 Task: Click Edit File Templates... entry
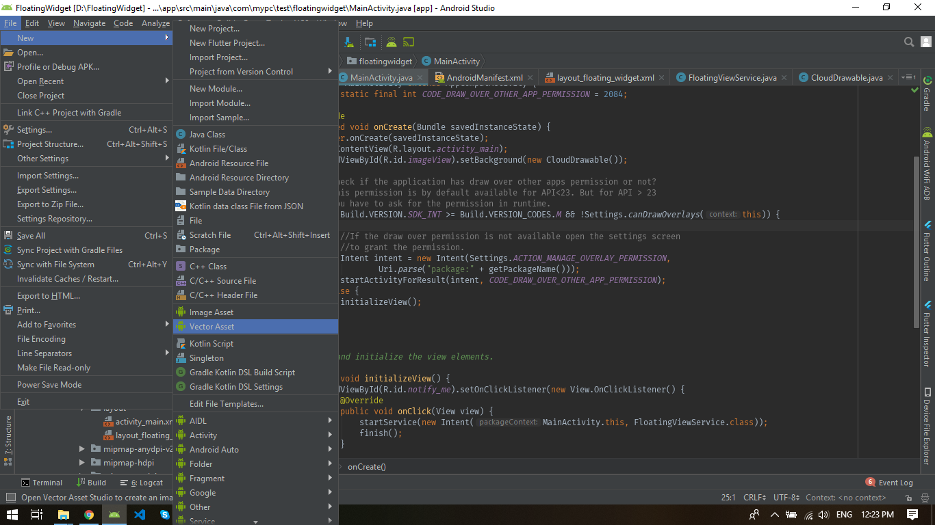pyautogui.click(x=255, y=404)
